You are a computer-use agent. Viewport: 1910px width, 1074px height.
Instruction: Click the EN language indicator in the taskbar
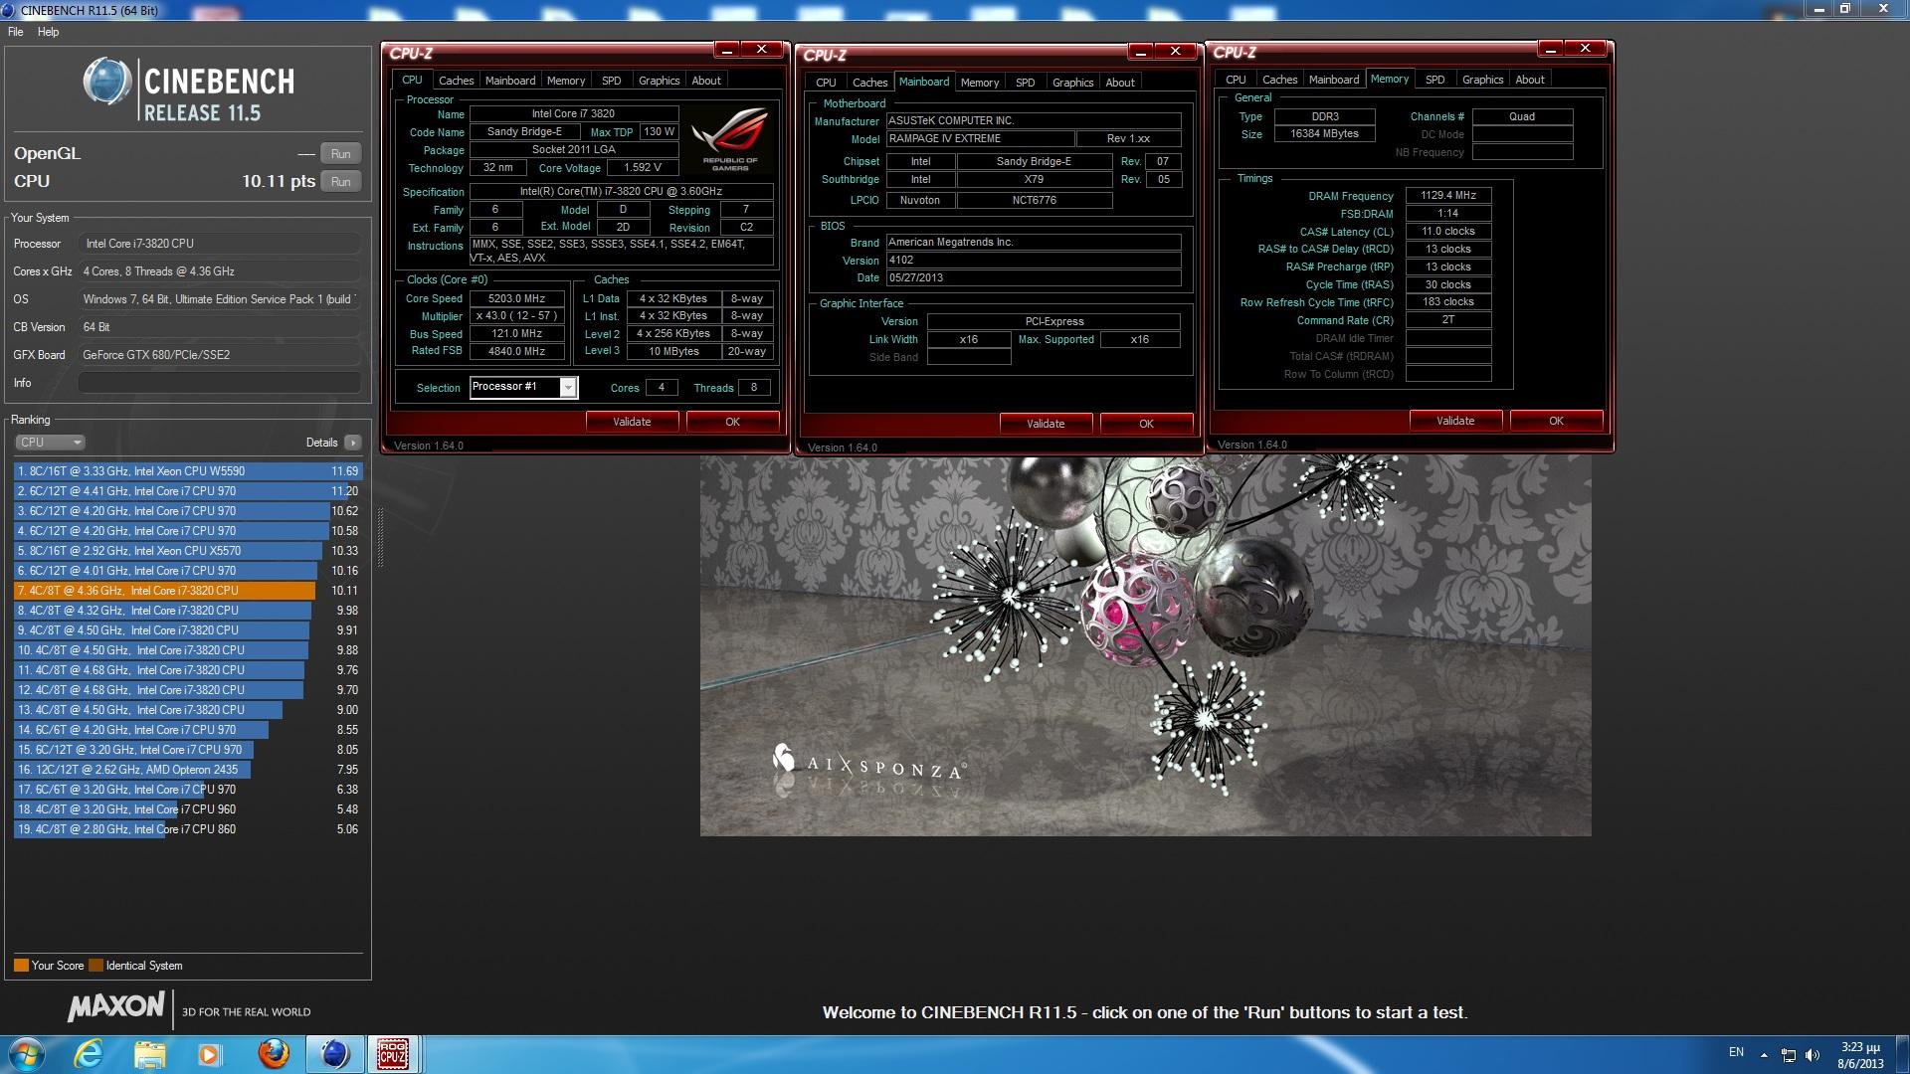tap(1736, 1052)
